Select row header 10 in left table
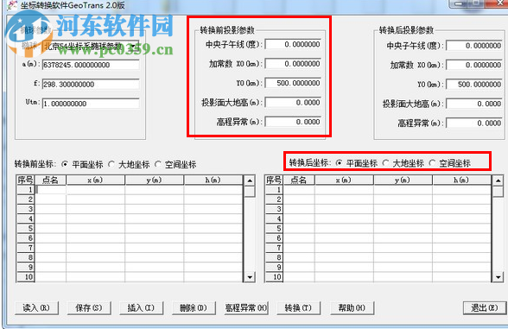This screenshot has width=508, height=329. click(26, 277)
